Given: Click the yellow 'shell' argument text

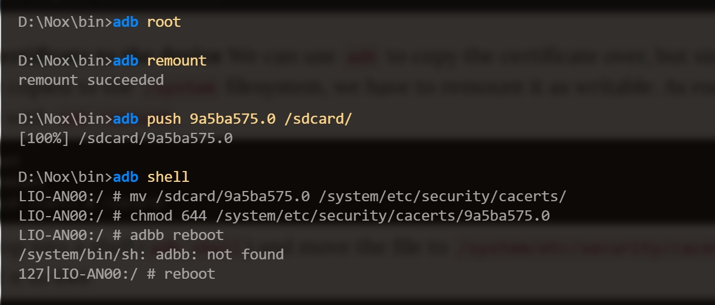Looking at the screenshot, I should pyautogui.click(x=168, y=177).
